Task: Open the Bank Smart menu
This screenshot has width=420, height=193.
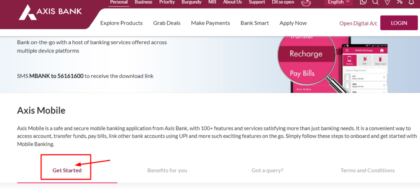Action: tap(255, 23)
